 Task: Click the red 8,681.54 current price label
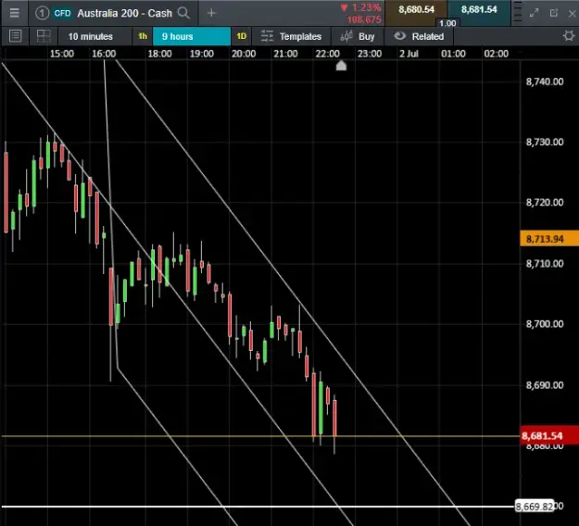pyautogui.click(x=549, y=436)
